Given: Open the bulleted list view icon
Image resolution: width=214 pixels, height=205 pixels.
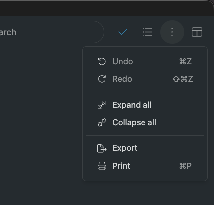Looking at the screenshot, I should click(147, 32).
